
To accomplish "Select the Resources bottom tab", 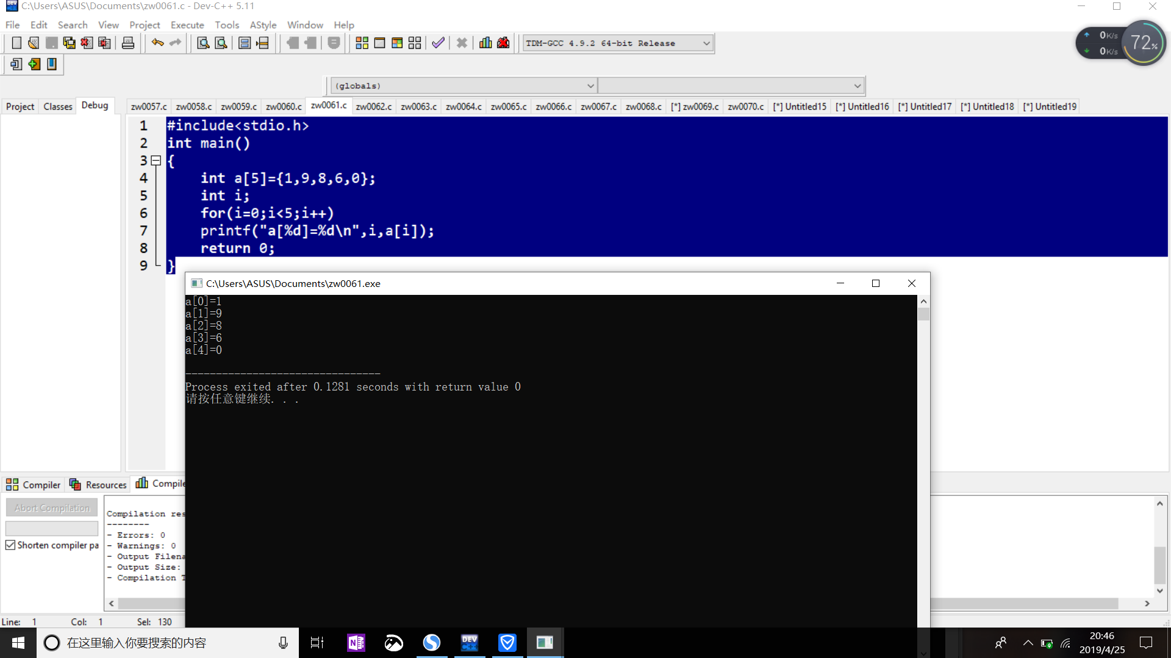I will click(x=99, y=485).
